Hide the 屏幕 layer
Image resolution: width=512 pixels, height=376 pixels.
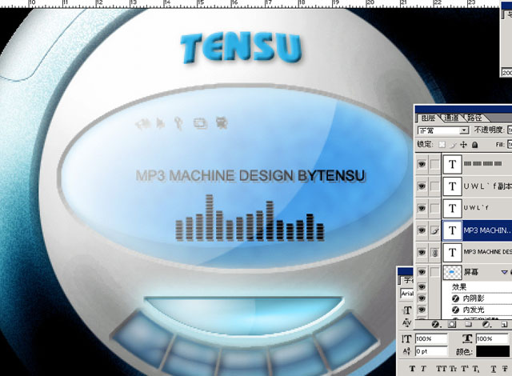click(x=422, y=272)
